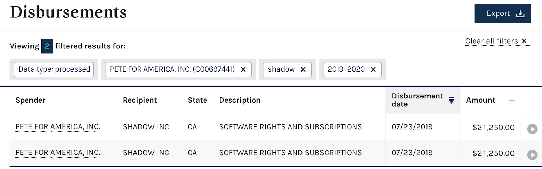
Task: Click the X beside Clear all filters
Action: pos(524,41)
